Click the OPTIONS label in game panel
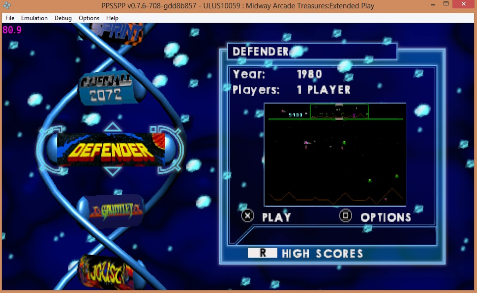Image resolution: width=477 pixels, height=293 pixels. pyautogui.click(x=386, y=217)
